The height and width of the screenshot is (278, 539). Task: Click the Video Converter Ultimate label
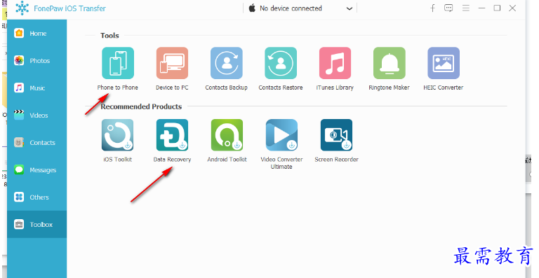[x=281, y=163]
